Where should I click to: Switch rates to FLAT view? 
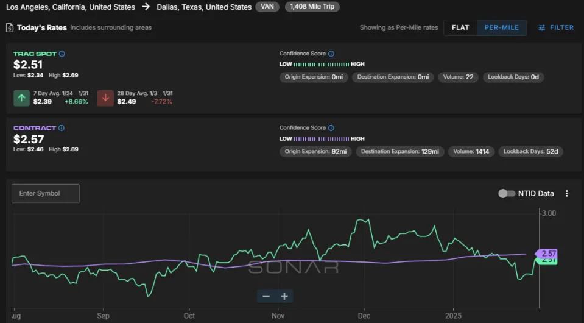point(460,27)
